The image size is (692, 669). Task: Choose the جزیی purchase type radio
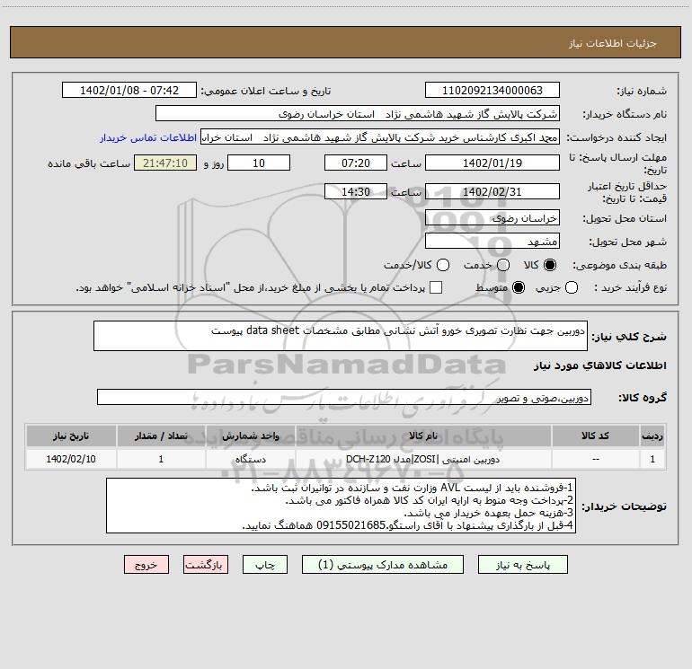click(572, 287)
